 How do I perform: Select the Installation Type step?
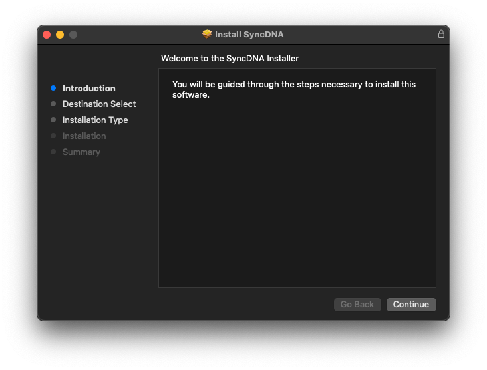95,120
